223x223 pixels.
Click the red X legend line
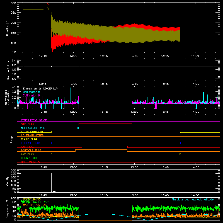point(33,6)
